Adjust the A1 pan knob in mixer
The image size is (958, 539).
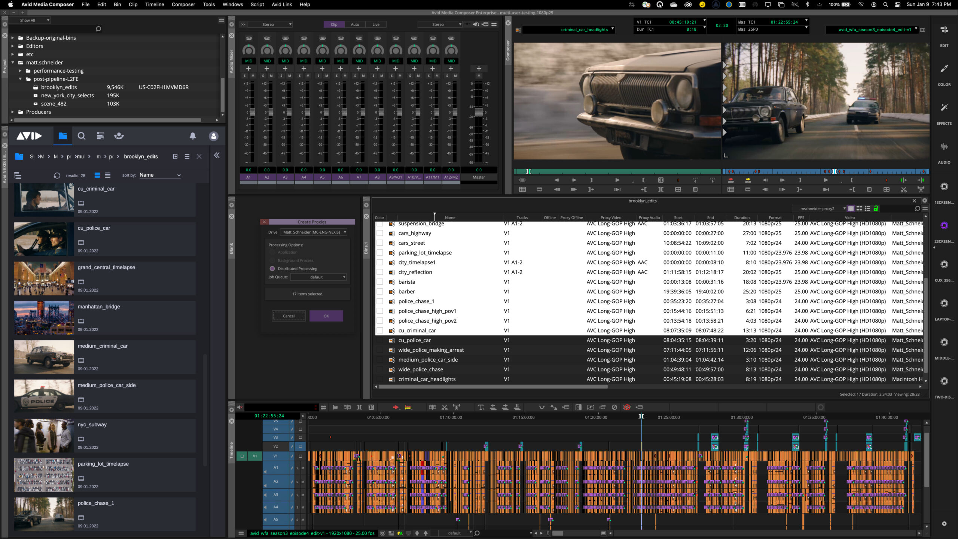(248, 50)
